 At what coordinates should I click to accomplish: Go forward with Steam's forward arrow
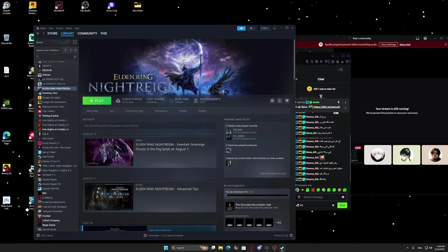[43, 33]
